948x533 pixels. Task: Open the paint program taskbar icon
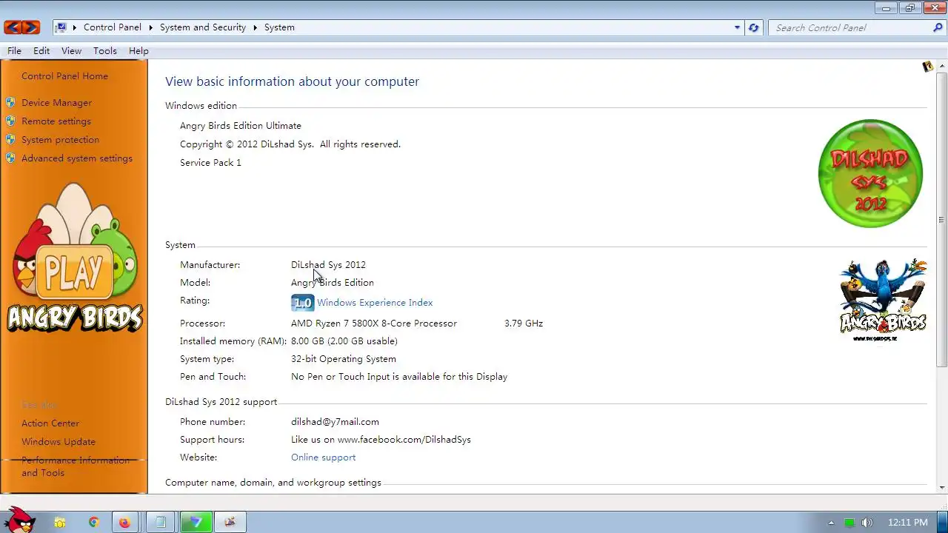pyautogui.click(x=230, y=522)
